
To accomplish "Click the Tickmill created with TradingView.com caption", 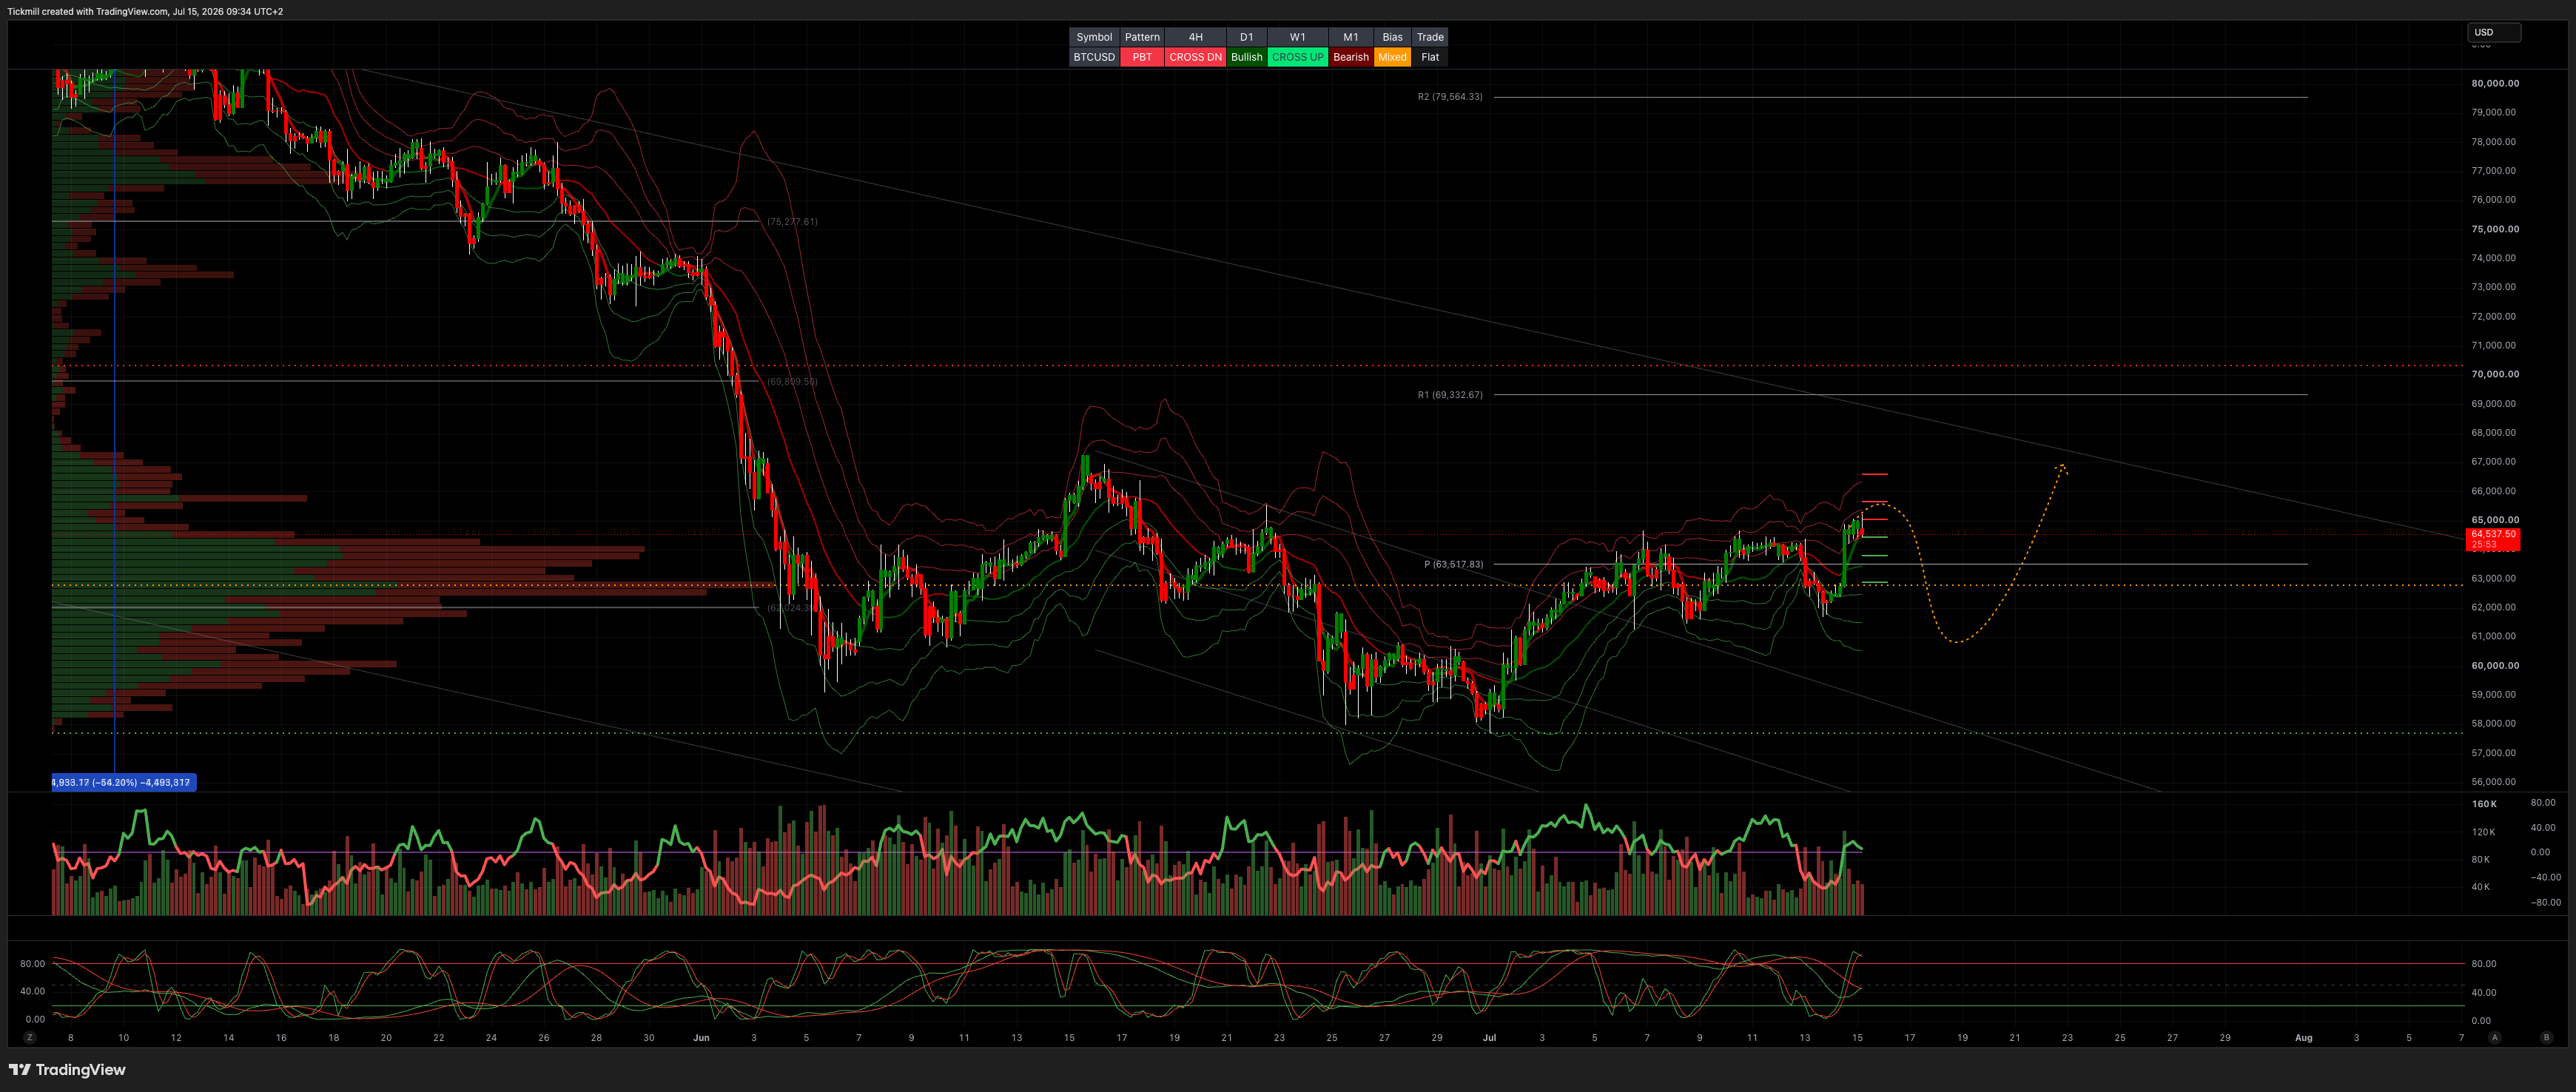I will click(x=145, y=11).
